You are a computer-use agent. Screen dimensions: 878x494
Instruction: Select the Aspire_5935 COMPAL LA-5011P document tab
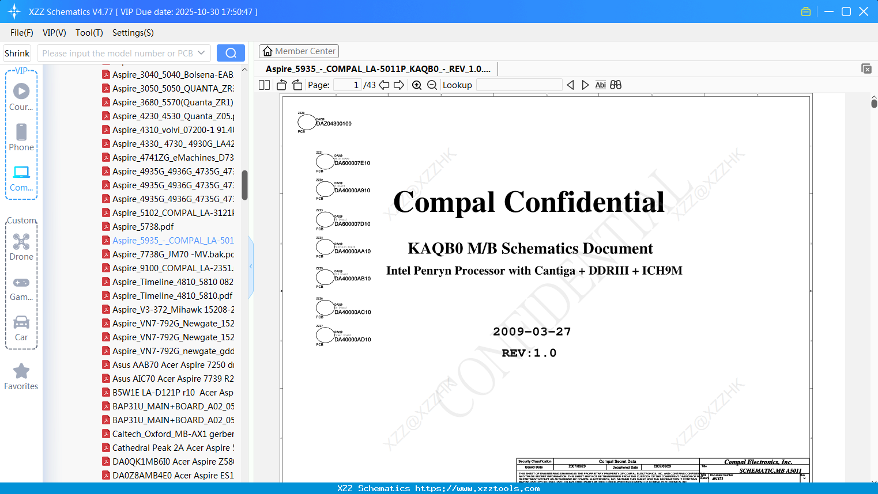click(378, 69)
